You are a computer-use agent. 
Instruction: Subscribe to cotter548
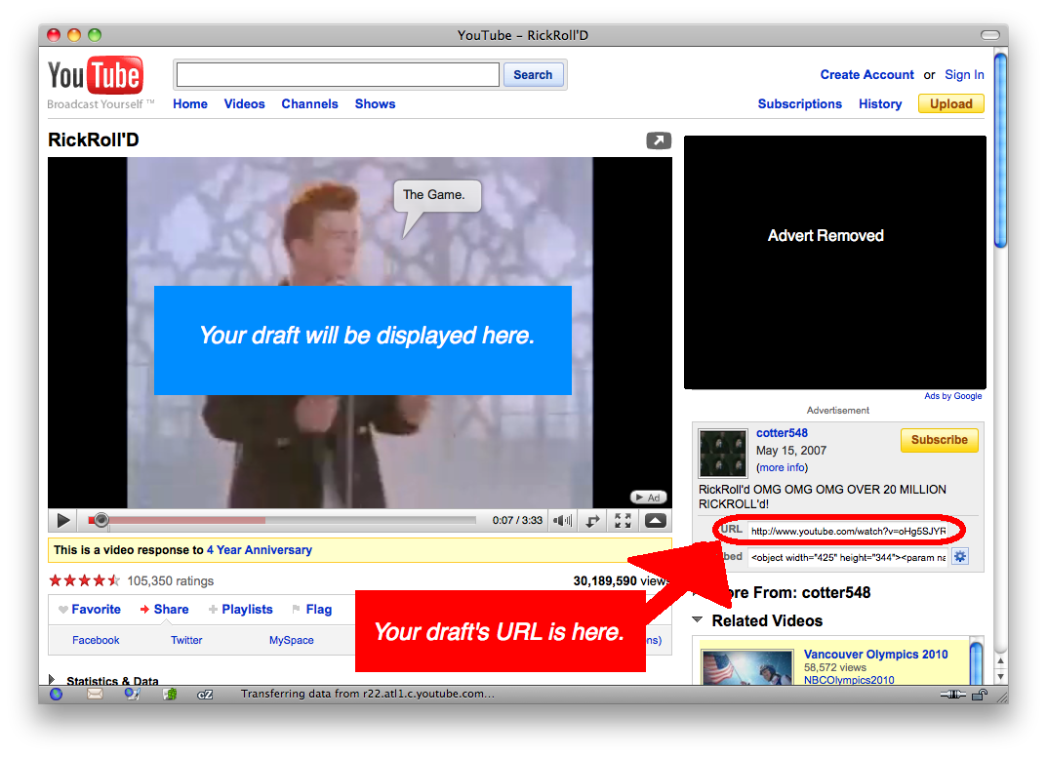[x=940, y=440]
